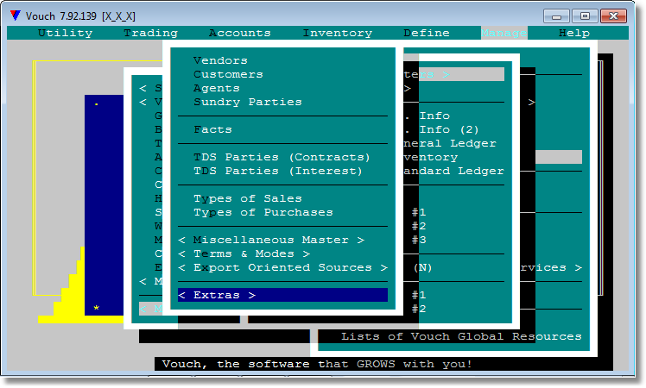Choose Sundry Parties entry

click(248, 102)
